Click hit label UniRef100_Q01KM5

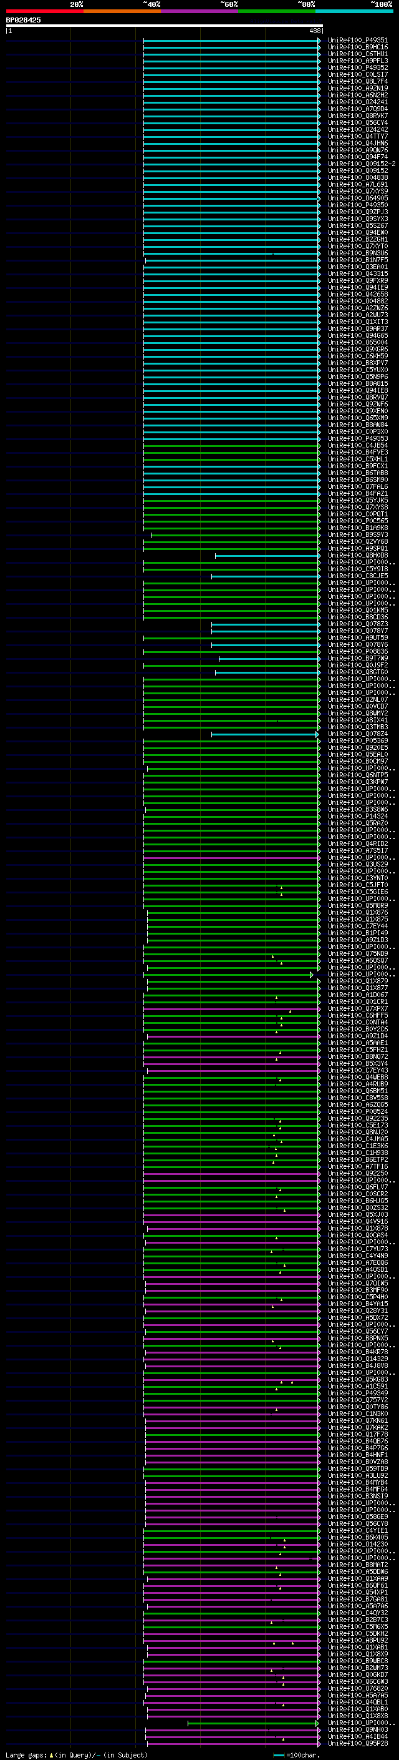tap(358, 611)
